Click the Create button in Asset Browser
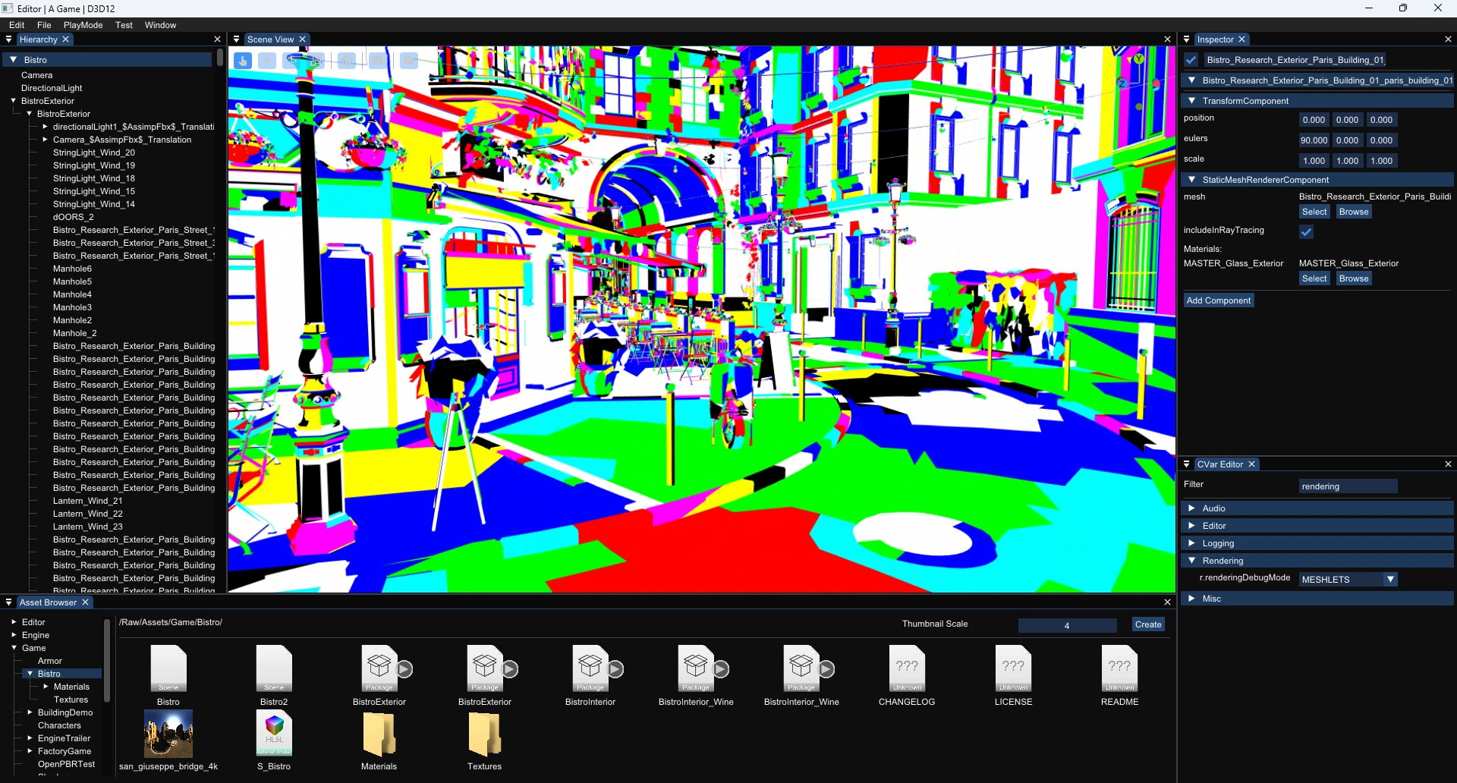 pyautogui.click(x=1147, y=624)
